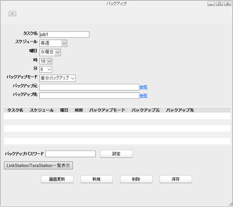Click the バックアップ元 path field
This screenshot has height=207, width=233.
[89, 87]
